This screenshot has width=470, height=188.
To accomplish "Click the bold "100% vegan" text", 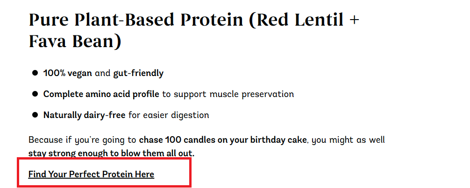I will 68,73.
